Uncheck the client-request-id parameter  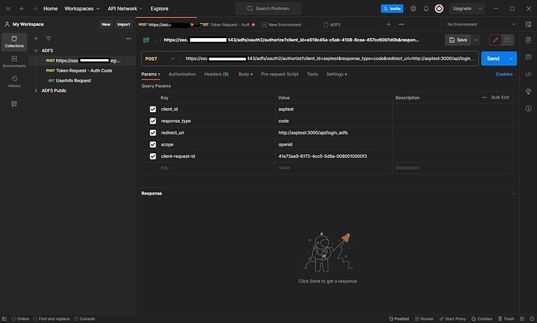[x=153, y=156]
